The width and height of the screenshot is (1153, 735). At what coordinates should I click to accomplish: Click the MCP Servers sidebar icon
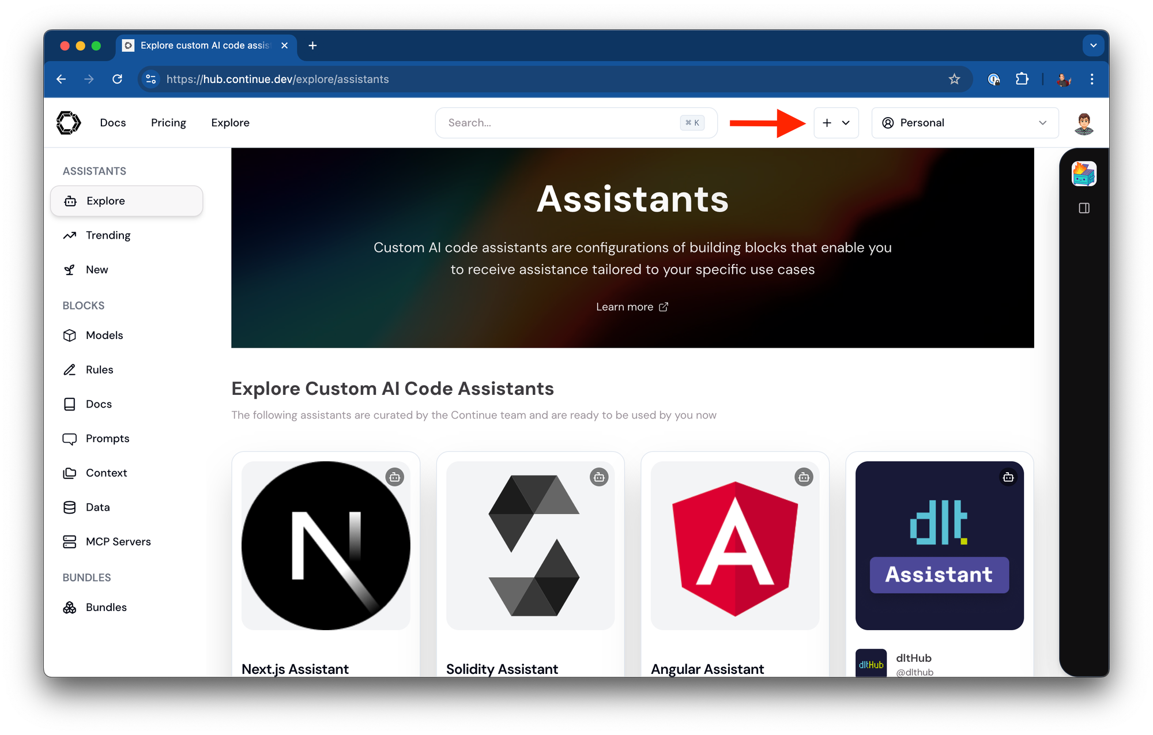click(70, 542)
